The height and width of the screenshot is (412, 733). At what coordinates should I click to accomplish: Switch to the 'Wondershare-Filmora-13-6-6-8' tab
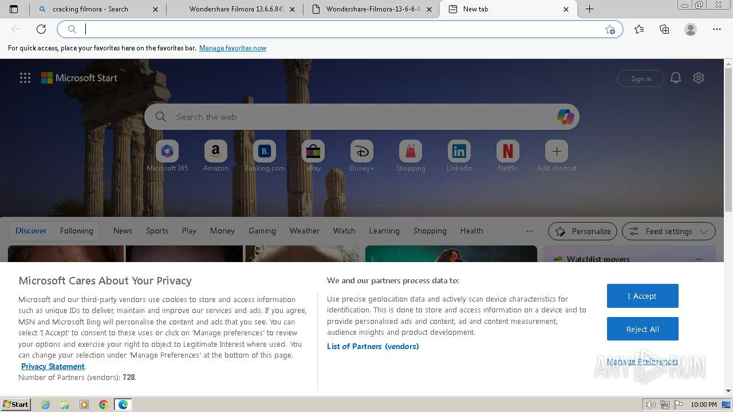372,9
